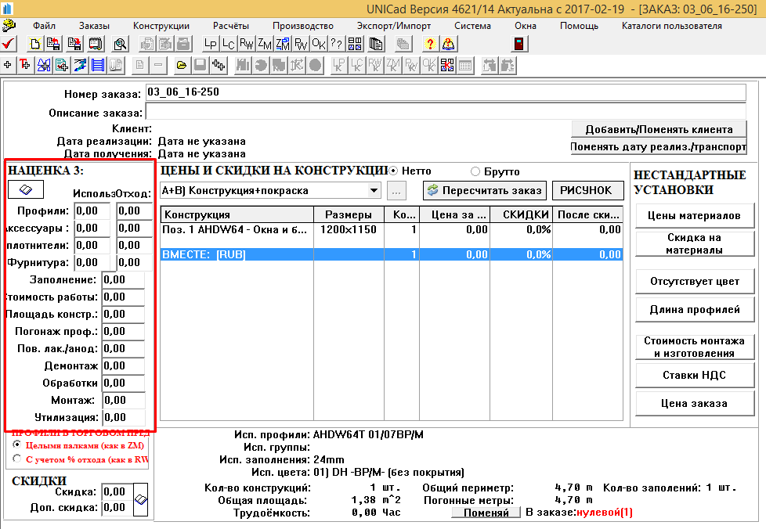Image resolution: width=766 pixels, height=529 pixels.
Task: Open the Заказы menu
Action: 94,26
